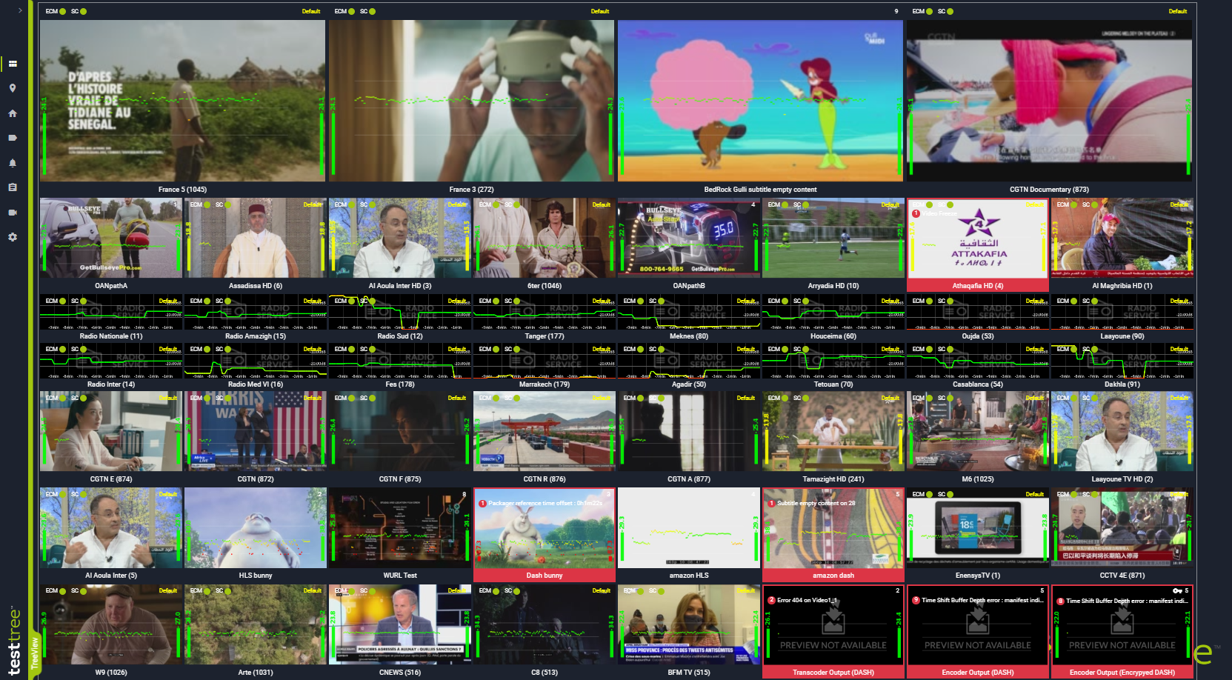Click 'CGTN E (874)' channel label
The height and width of the screenshot is (680, 1232).
point(111,479)
